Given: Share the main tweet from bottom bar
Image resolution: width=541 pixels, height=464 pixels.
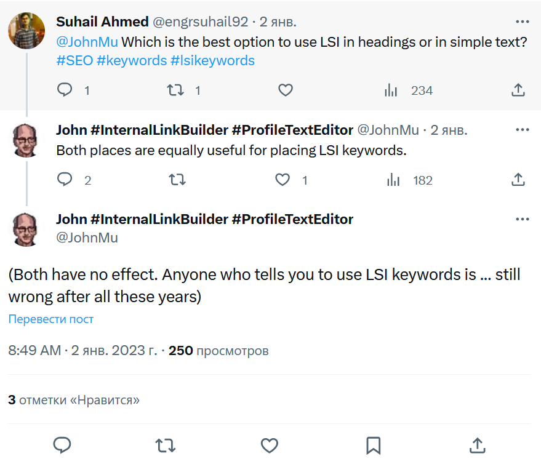Looking at the screenshot, I should [477, 445].
